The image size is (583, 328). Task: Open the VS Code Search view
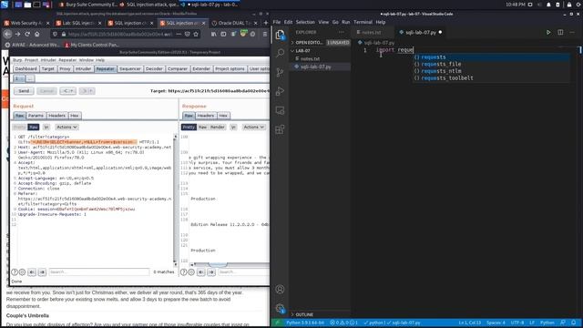tap(280, 53)
